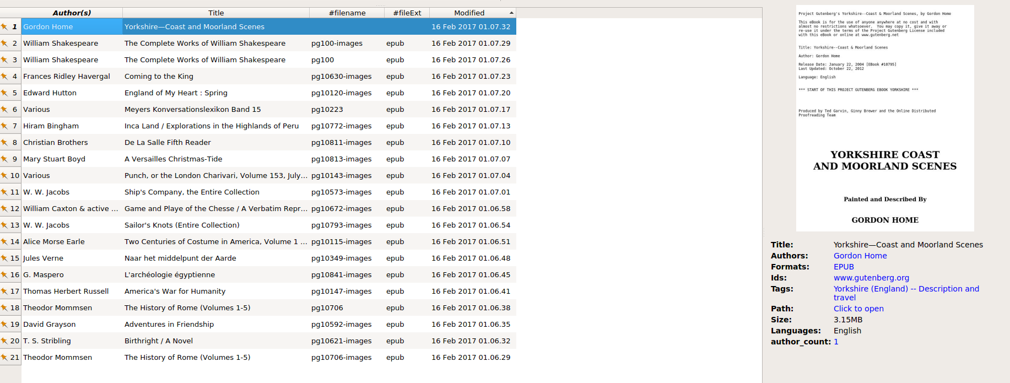Select the Yorkshire—Coast and Moorland Scenes title cell
The image size is (1010, 383).
tap(216, 26)
